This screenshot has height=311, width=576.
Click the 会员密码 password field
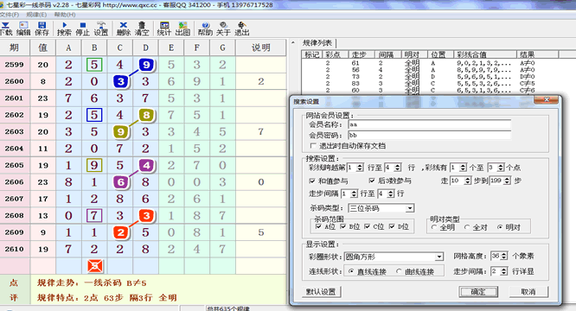[x=430, y=136]
